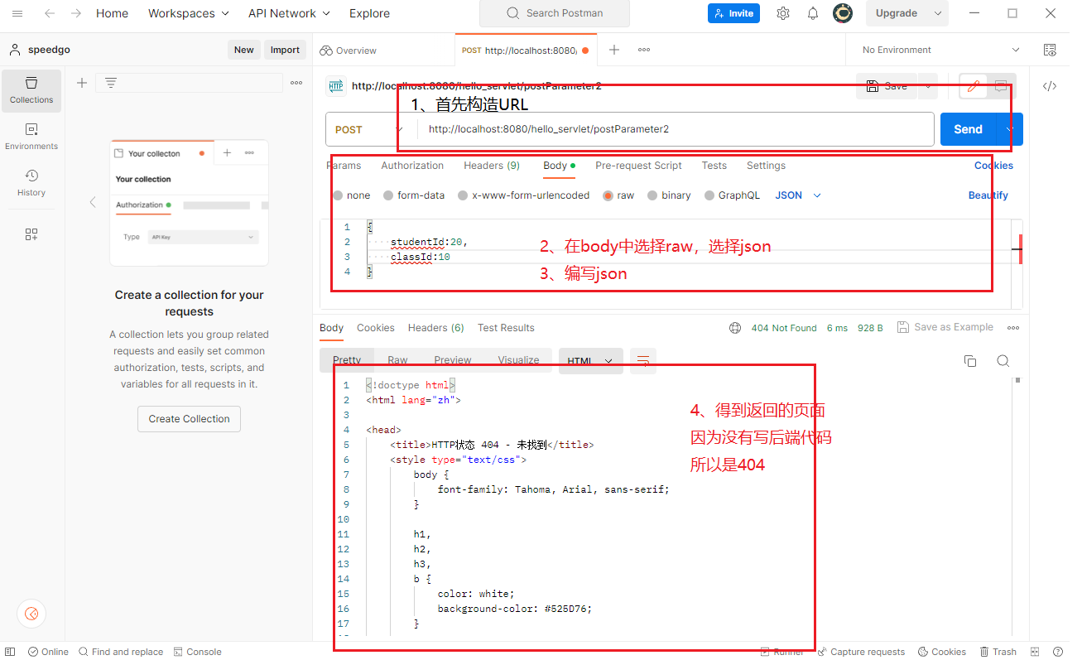Image resolution: width=1082 pixels, height=660 pixels.
Task: Click the Create Collection button
Action: [189, 419]
